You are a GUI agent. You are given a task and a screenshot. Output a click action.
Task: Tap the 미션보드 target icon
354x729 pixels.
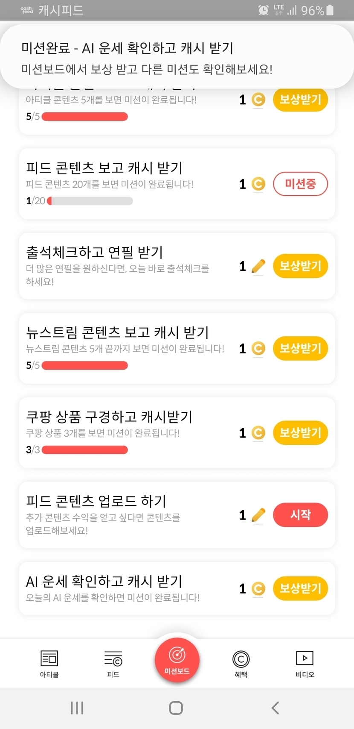177,655
